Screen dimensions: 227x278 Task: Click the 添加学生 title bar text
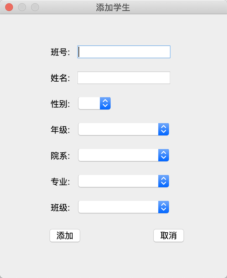(113, 7)
